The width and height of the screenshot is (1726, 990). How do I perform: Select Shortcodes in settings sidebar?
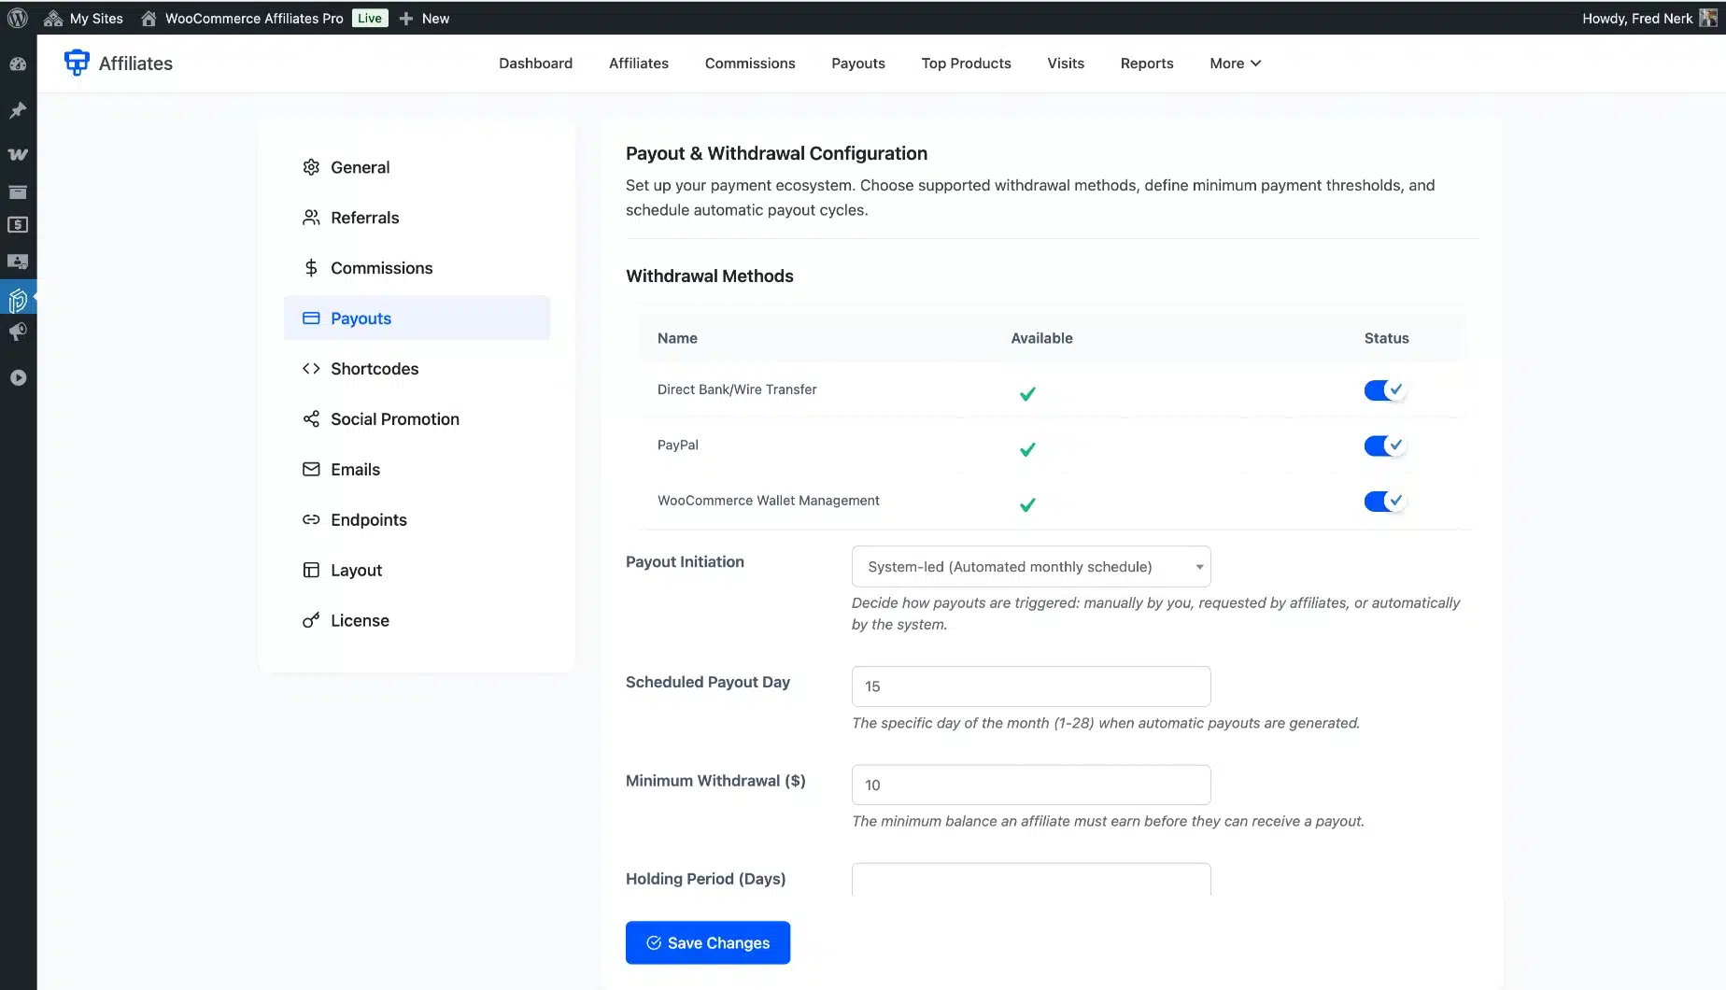[x=374, y=369]
